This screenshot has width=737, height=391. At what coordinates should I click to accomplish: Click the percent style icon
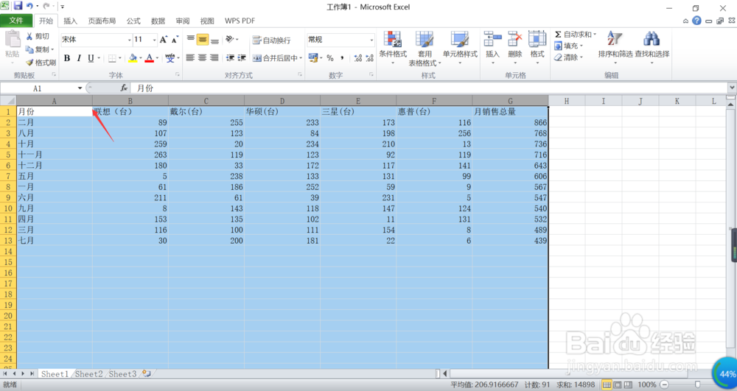[330, 58]
